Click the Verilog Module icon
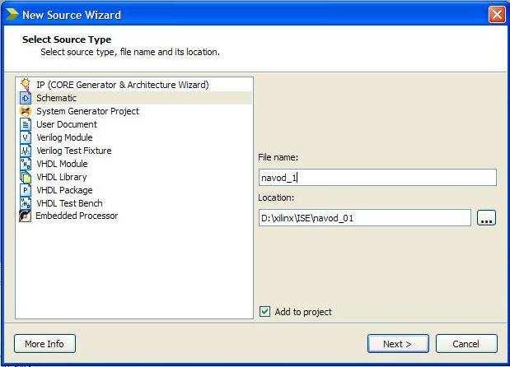The width and height of the screenshot is (510, 367). [x=26, y=137]
